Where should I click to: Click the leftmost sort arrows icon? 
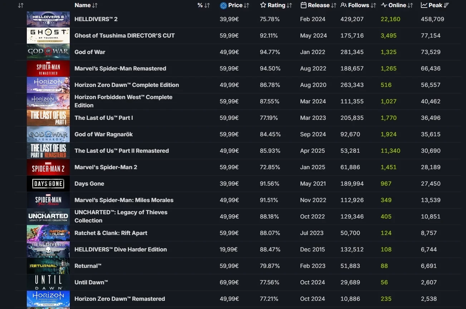point(21,5)
